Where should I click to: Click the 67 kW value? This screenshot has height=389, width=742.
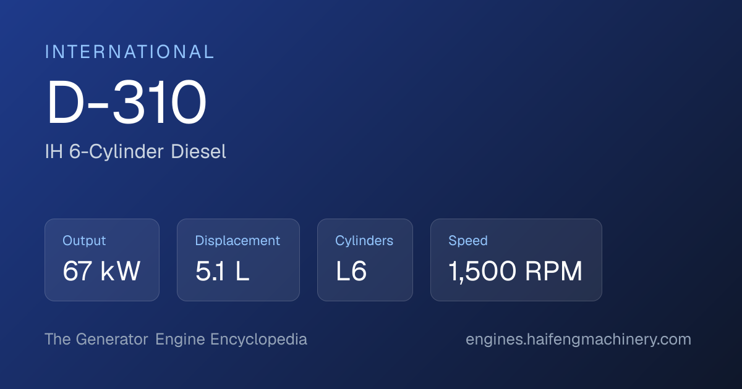(101, 272)
